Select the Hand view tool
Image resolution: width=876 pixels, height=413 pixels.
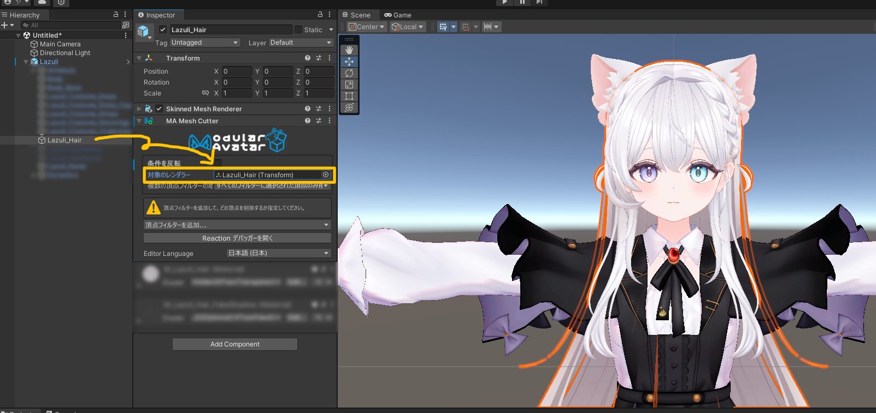pyautogui.click(x=349, y=50)
